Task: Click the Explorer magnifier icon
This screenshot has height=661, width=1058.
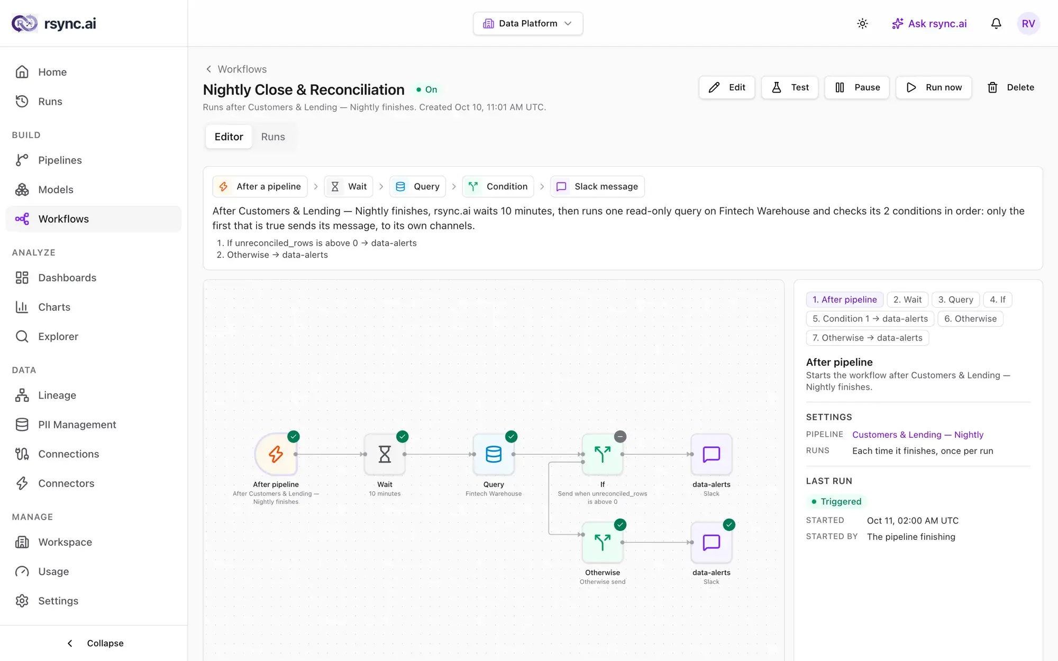Action: coord(22,336)
